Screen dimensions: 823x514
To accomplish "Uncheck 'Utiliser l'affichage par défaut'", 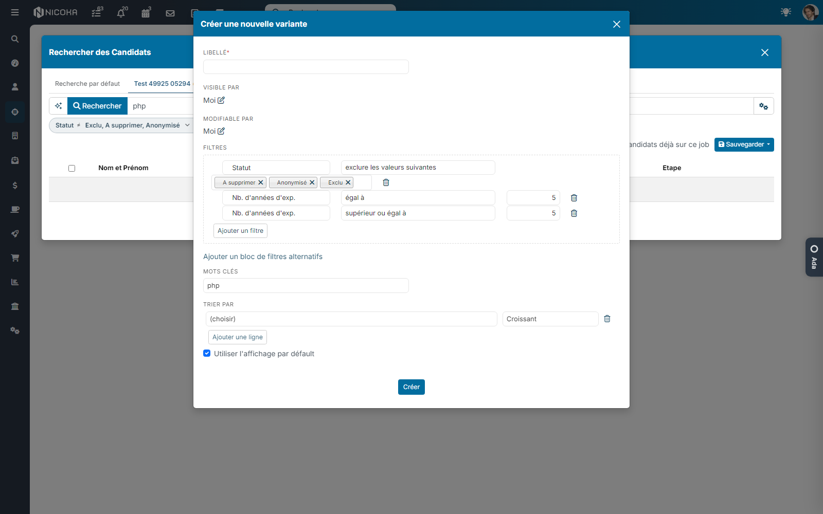I will click(x=207, y=353).
